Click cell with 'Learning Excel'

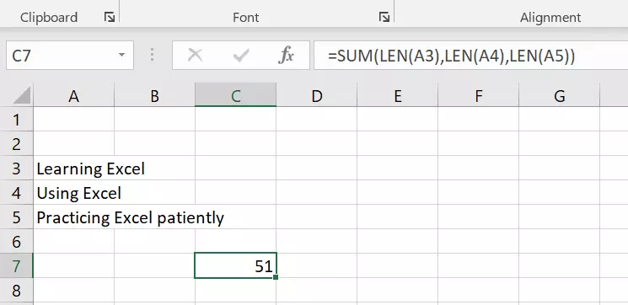pos(73,169)
